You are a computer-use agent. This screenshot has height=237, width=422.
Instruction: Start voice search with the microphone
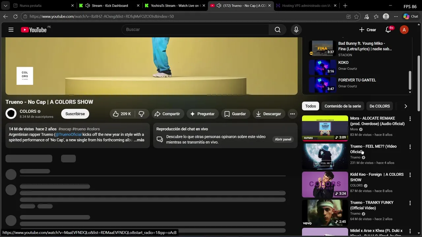(296, 30)
